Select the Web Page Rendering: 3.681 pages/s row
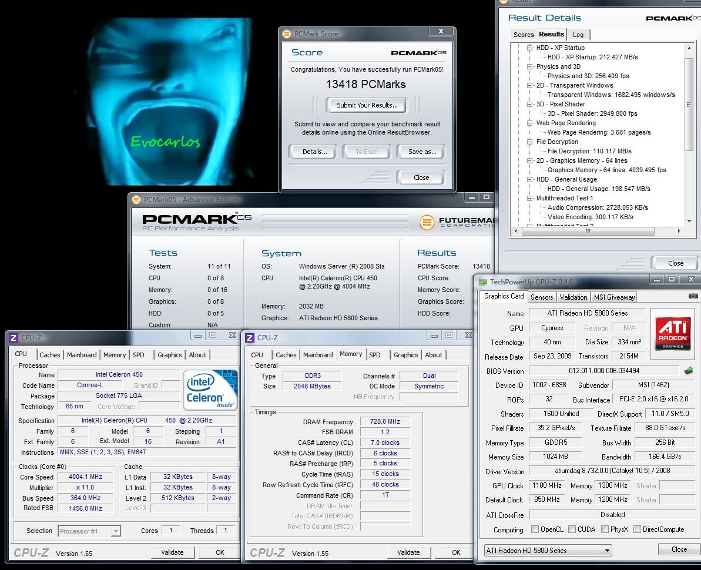The width and height of the screenshot is (701, 570). (x=599, y=132)
